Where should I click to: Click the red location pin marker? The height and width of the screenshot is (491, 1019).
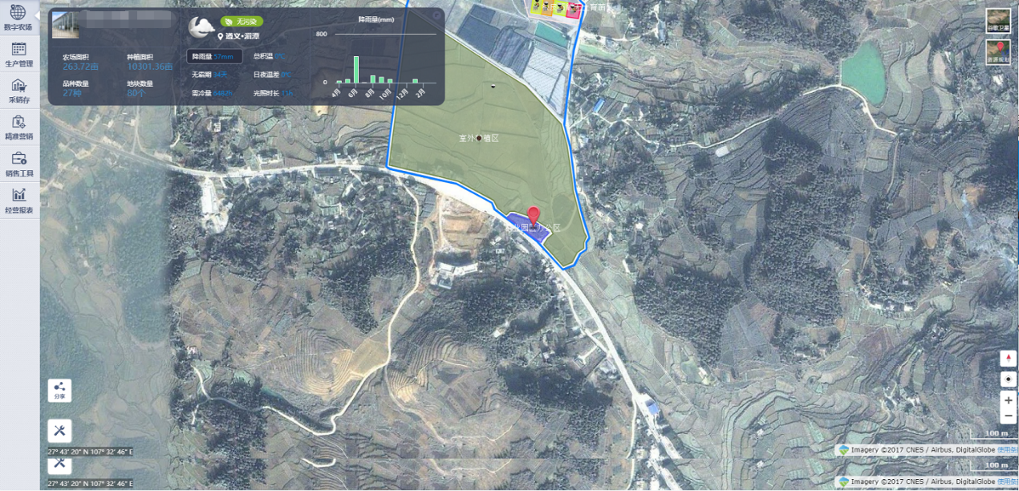534,217
